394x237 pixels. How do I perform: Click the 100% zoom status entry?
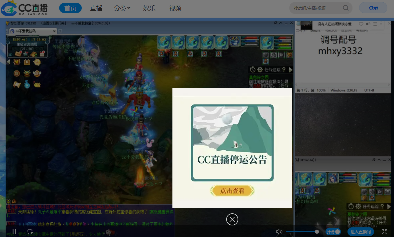(x=321, y=90)
